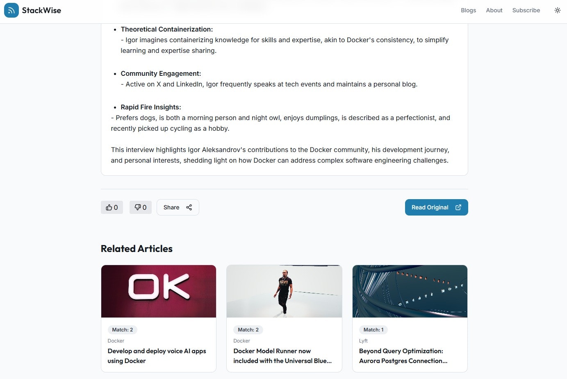The width and height of the screenshot is (567, 379).
Task: Toggle dislike on this article
Action: coord(140,207)
